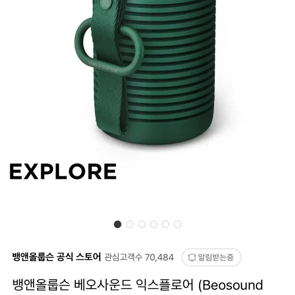Select the first filled carousel dot
Screen dimensions: 295x295
(118, 224)
